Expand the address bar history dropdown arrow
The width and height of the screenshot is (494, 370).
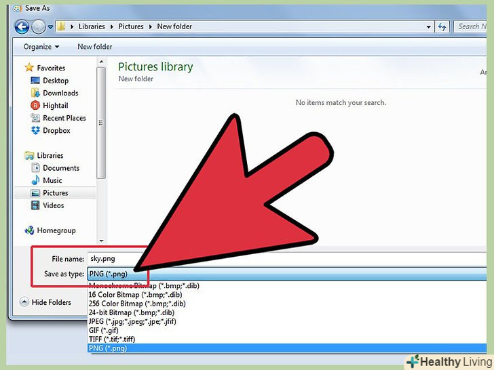click(x=428, y=27)
